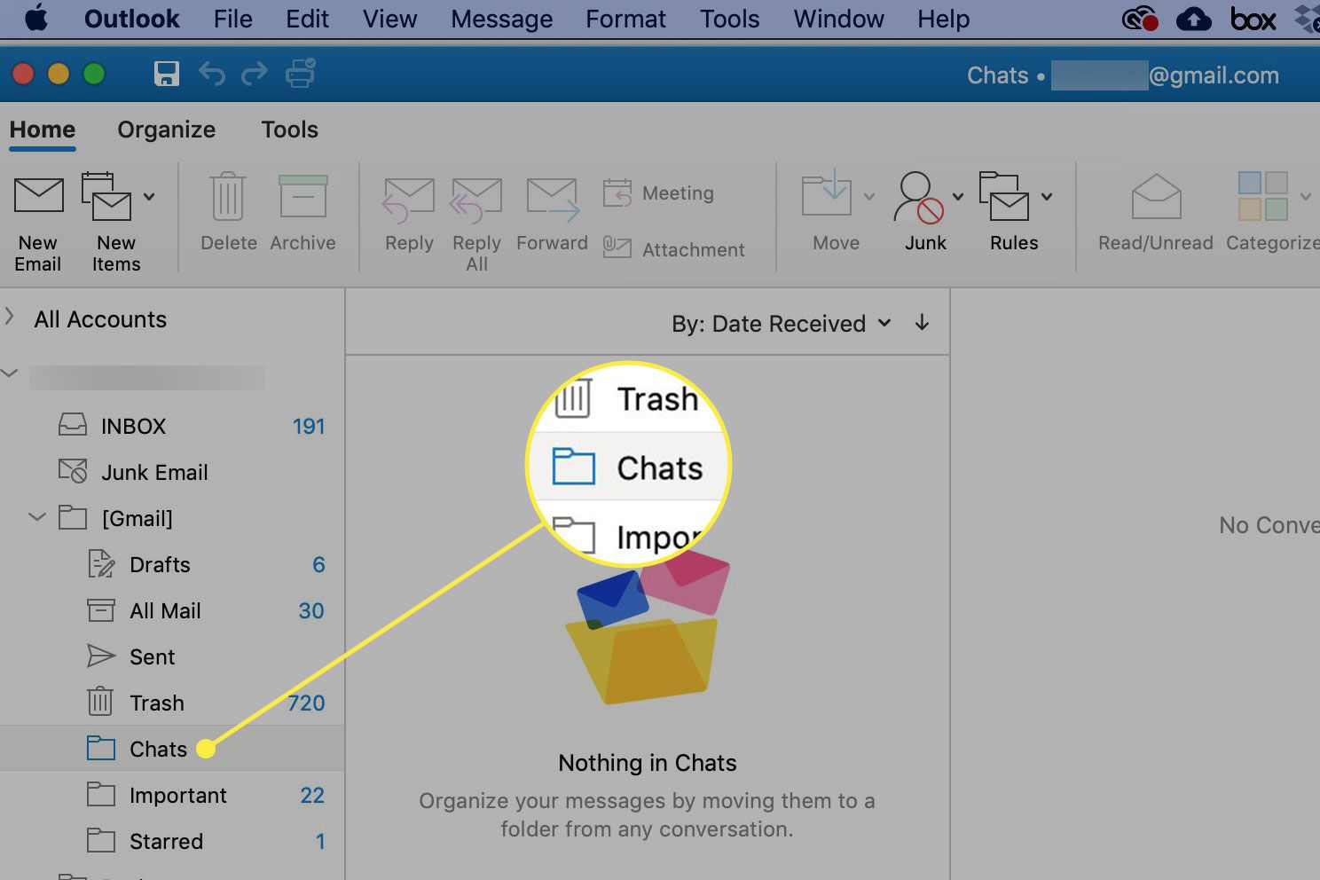Open the Help menu
The image size is (1320, 880).
click(x=944, y=19)
